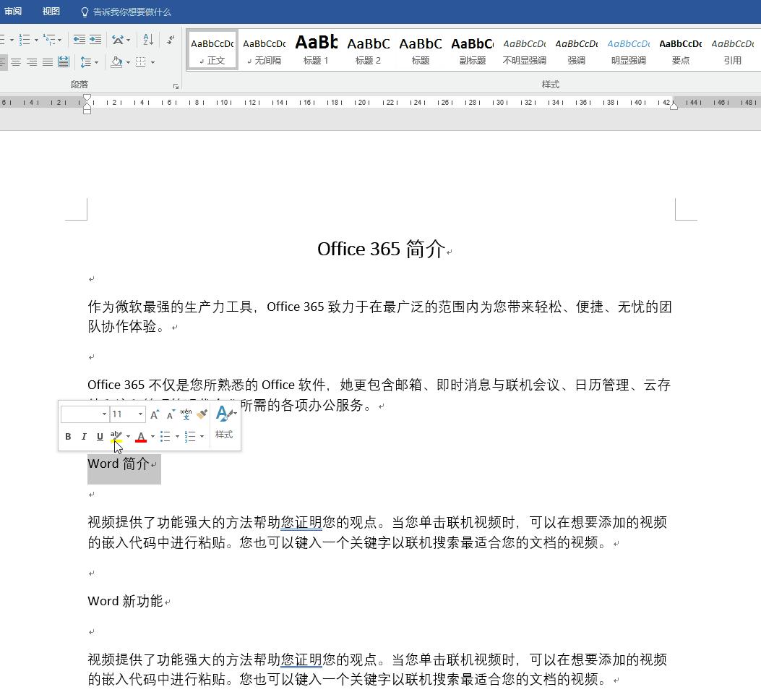Increase font size with Grow Font icon
Image resolution: width=761 pixels, height=700 pixels.
point(155,414)
